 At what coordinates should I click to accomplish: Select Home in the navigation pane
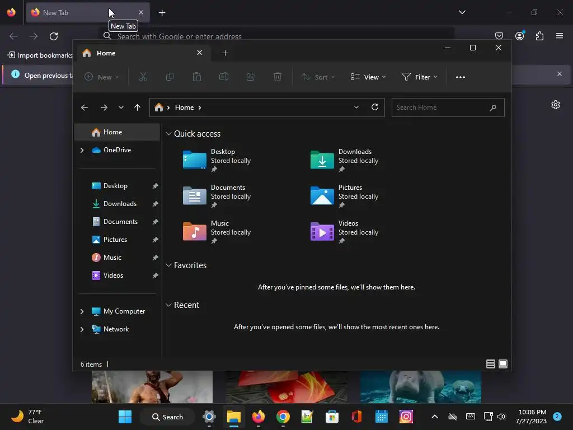[x=118, y=132]
